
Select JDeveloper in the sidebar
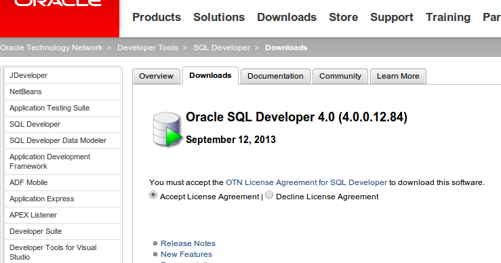pyautogui.click(x=62, y=75)
